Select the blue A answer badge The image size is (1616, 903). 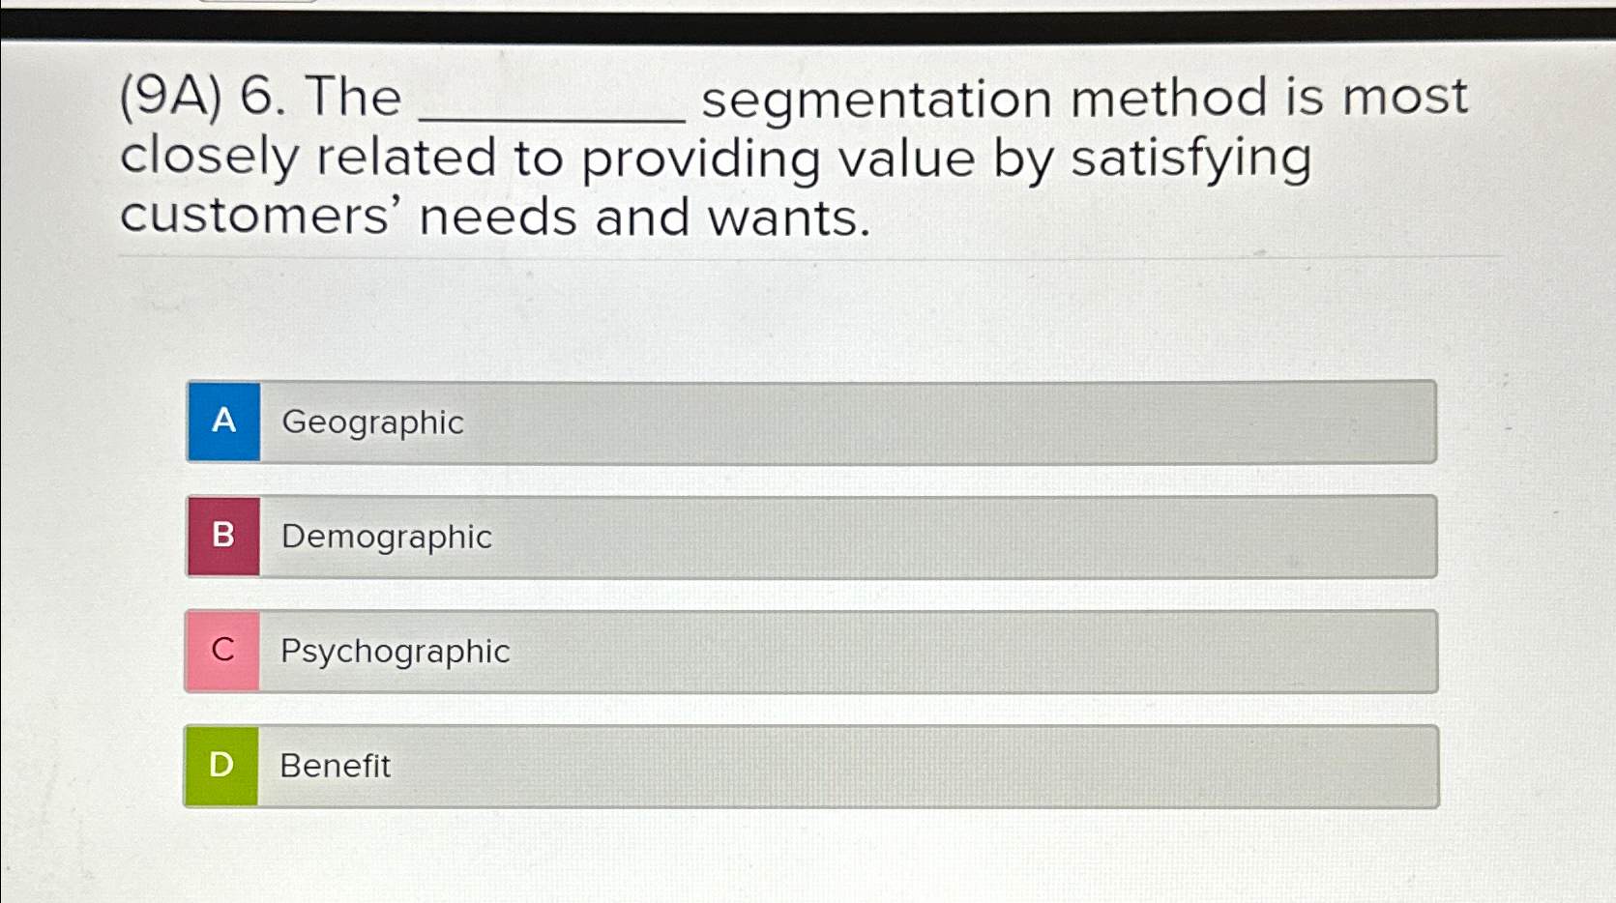pos(223,422)
